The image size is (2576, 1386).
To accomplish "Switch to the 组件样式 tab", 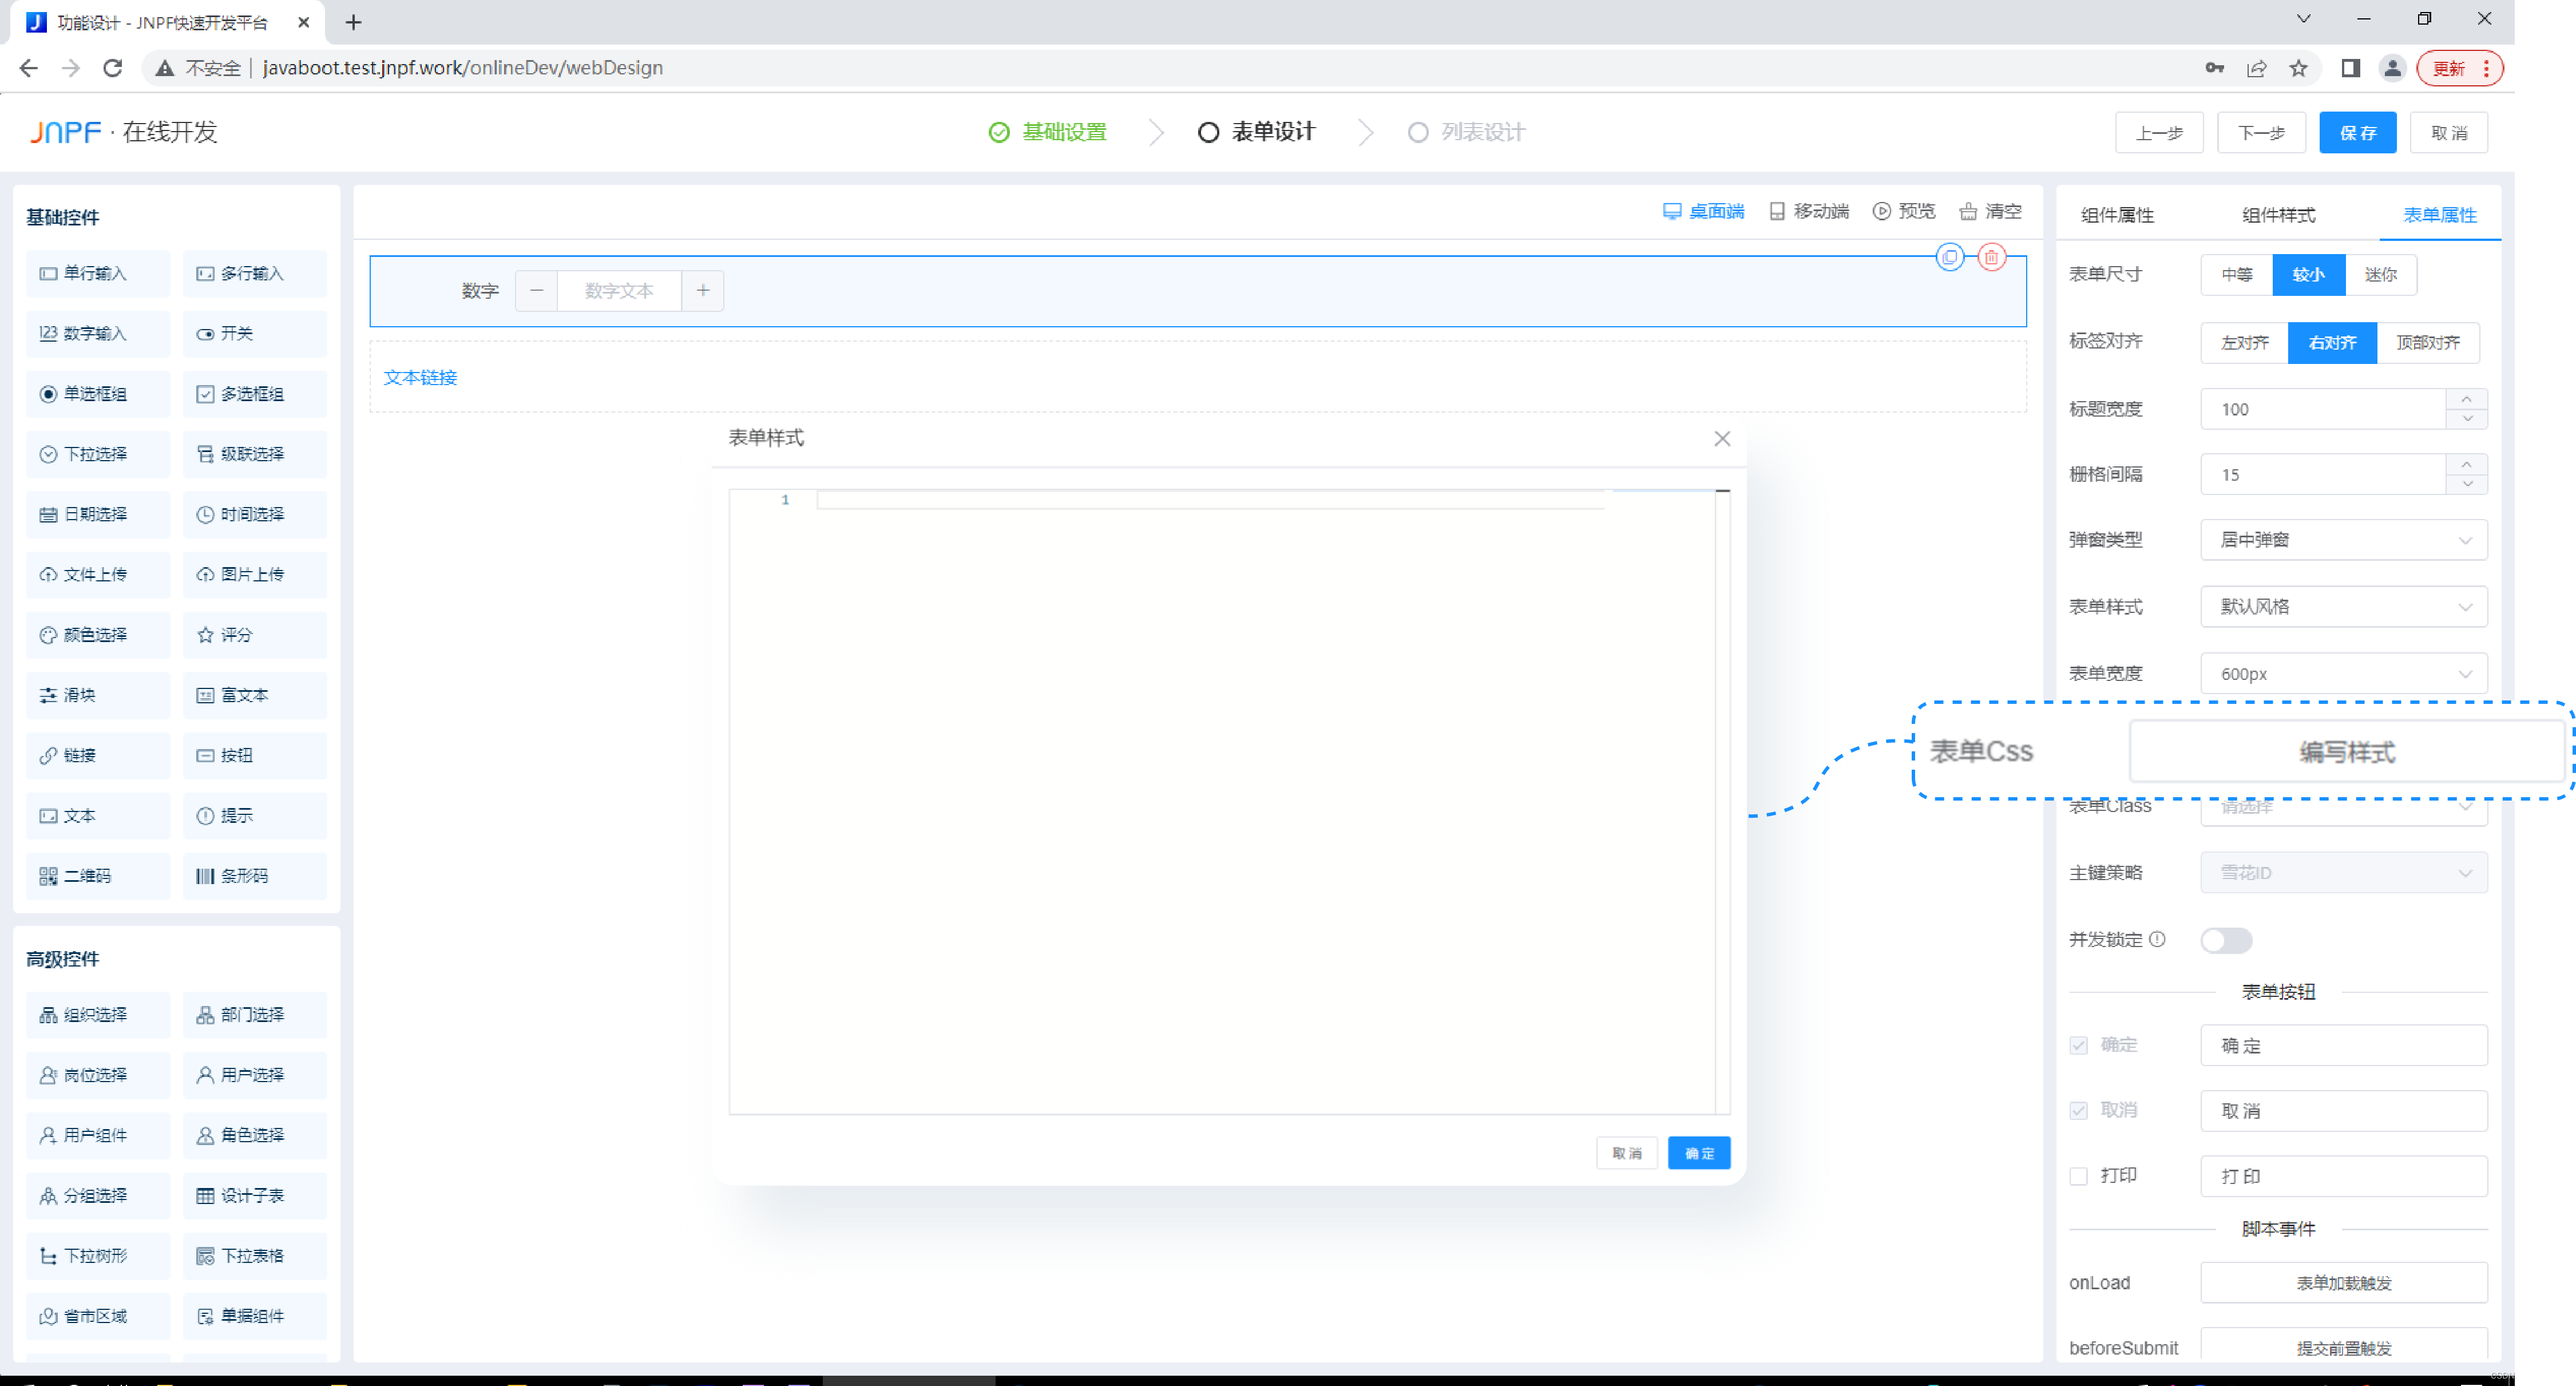I will (2279, 215).
